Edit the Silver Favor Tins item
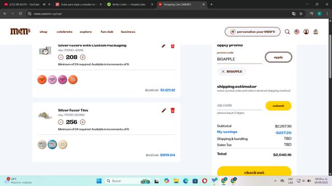 164,110
